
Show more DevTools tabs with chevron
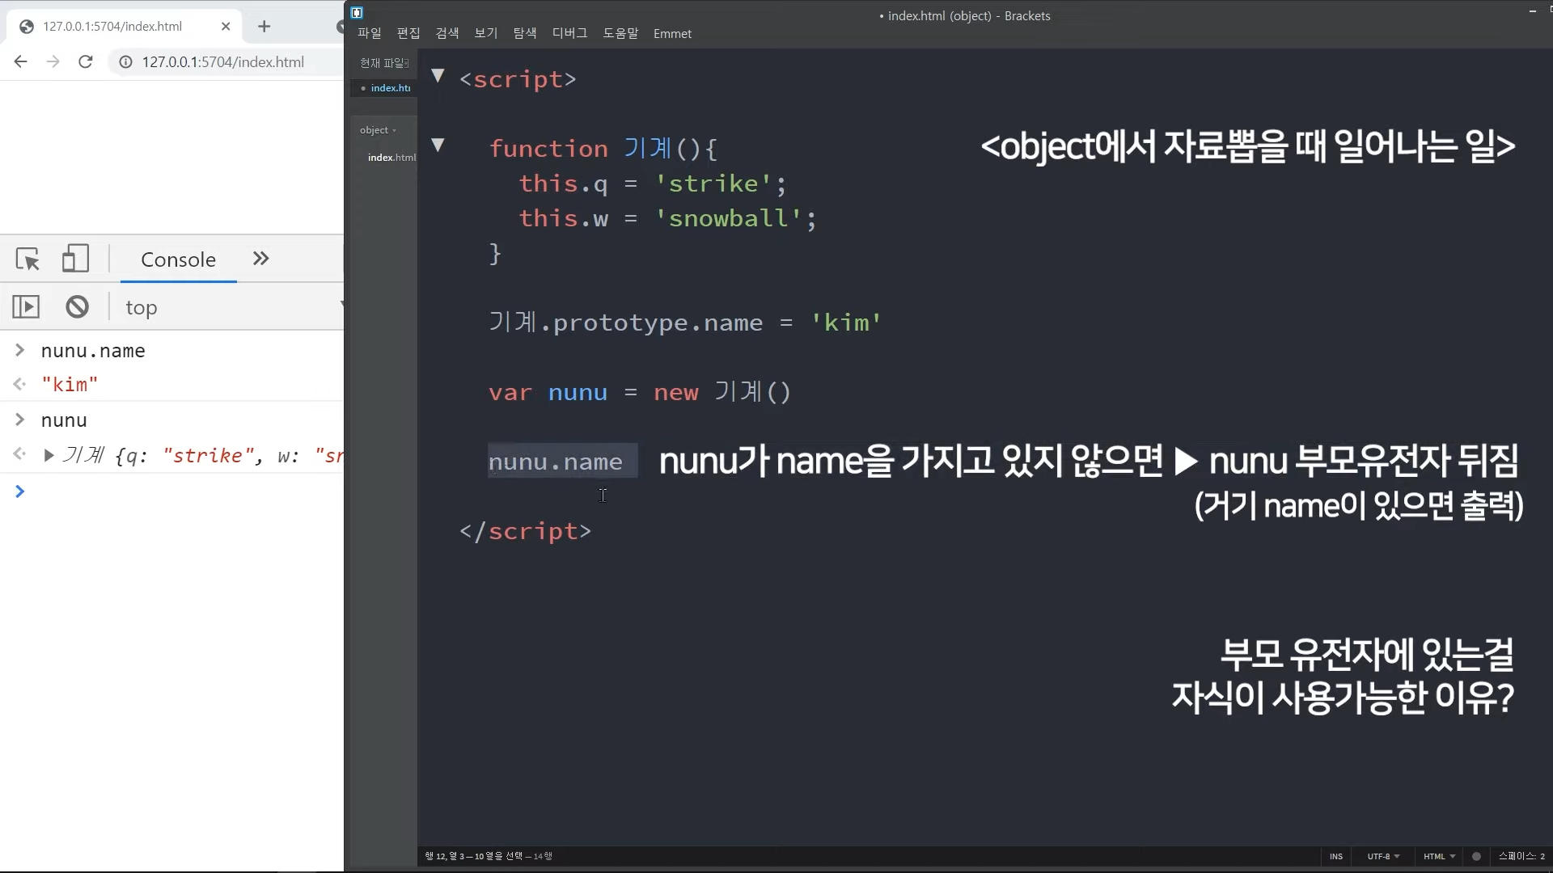click(x=260, y=259)
